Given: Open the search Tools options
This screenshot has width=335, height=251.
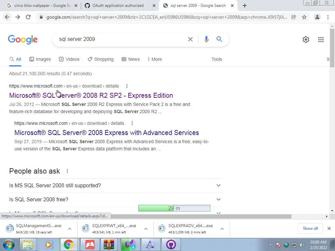Looking at the screenshot, I should 217,59.
